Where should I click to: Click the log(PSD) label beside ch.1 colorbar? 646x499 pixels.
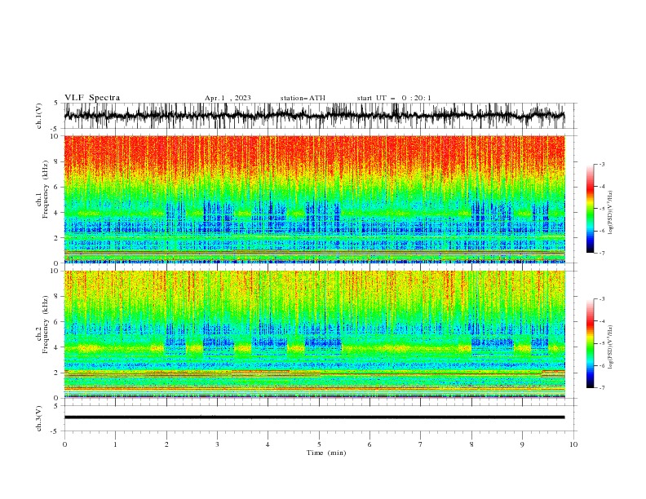coord(610,213)
